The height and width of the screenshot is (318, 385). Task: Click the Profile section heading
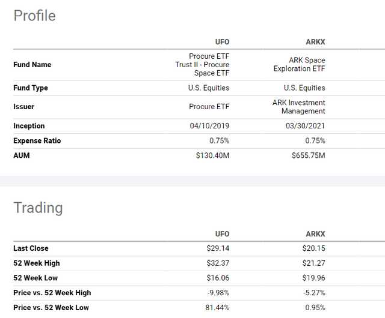[x=35, y=16]
